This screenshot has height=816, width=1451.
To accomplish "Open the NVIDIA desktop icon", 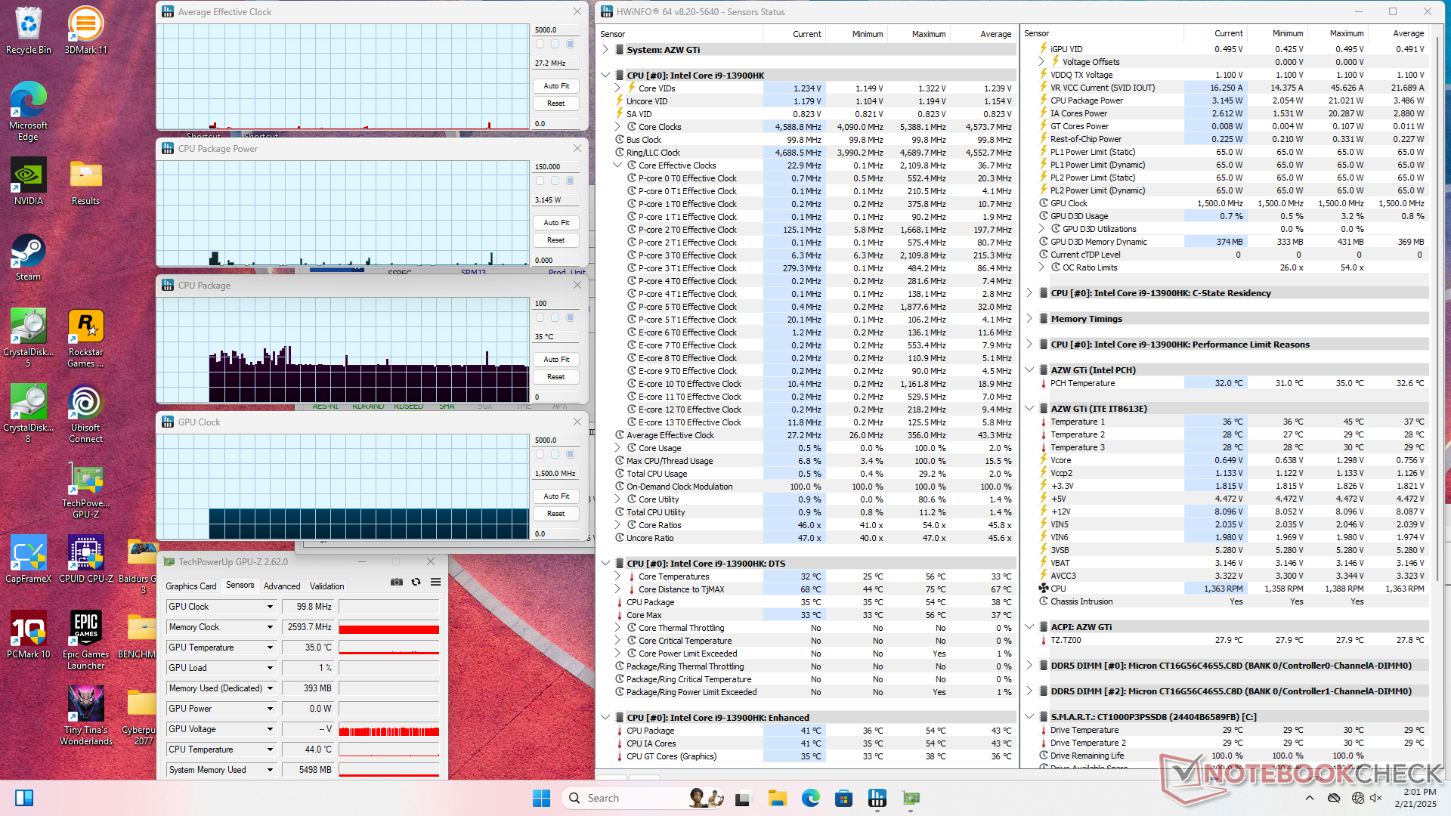I will [x=29, y=181].
